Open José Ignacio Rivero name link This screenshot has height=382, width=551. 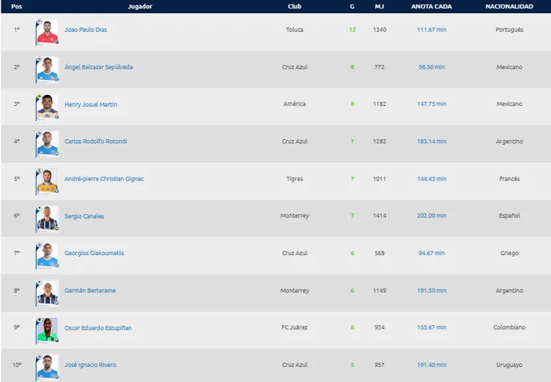pos(91,365)
